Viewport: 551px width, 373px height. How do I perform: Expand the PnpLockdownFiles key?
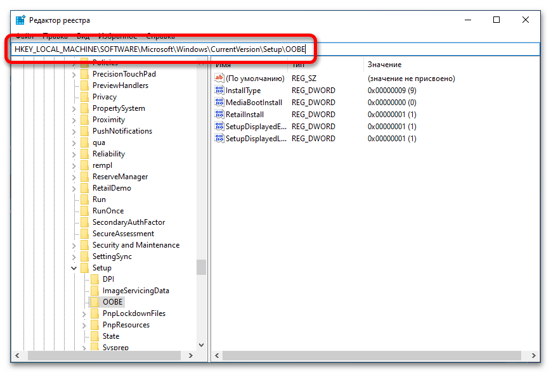[x=84, y=314]
